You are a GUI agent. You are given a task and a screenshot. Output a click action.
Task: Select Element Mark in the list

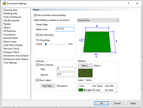click(11, 38)
